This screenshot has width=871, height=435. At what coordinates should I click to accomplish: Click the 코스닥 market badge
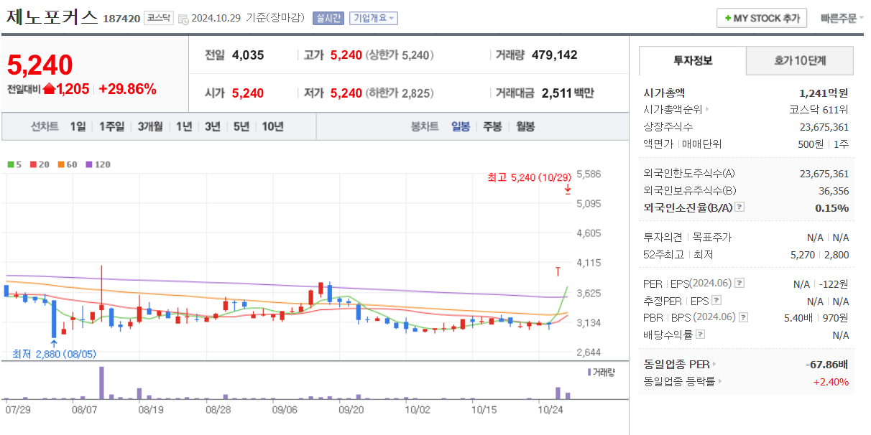coord(158,18)
